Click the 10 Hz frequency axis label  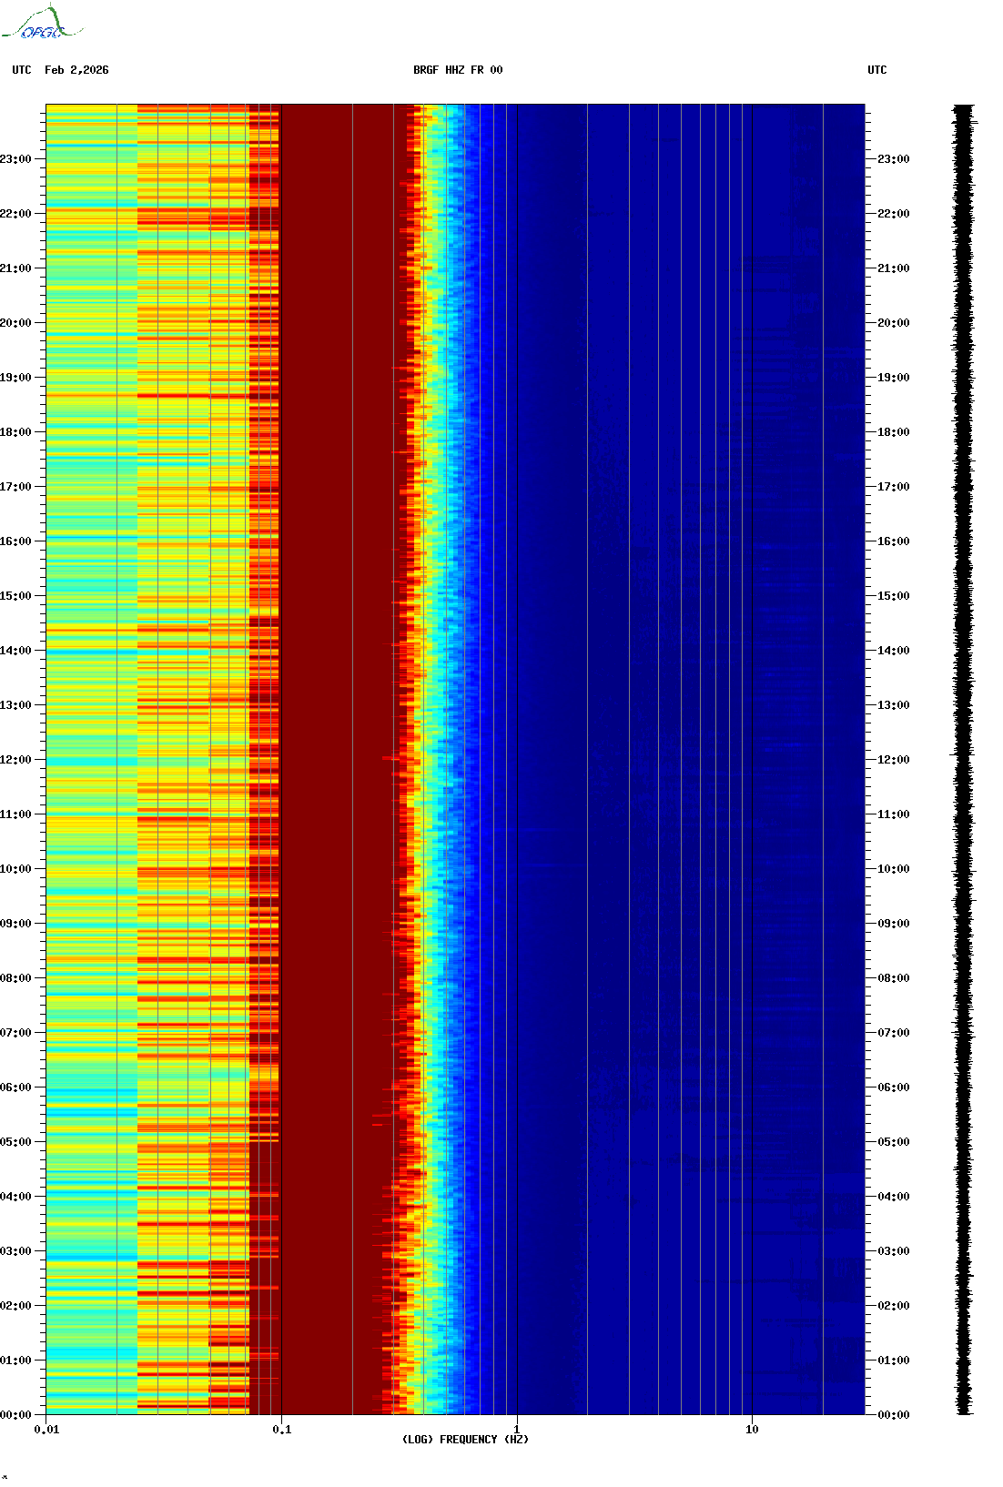click(x=752, y=1430)
